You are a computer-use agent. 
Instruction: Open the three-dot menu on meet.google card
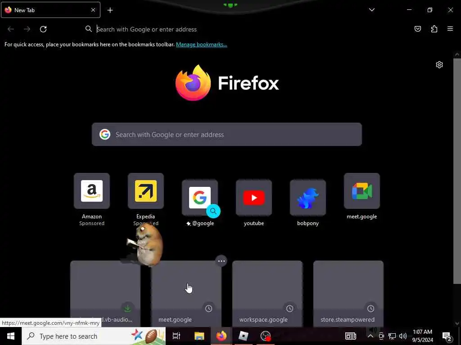coord(221,261)
